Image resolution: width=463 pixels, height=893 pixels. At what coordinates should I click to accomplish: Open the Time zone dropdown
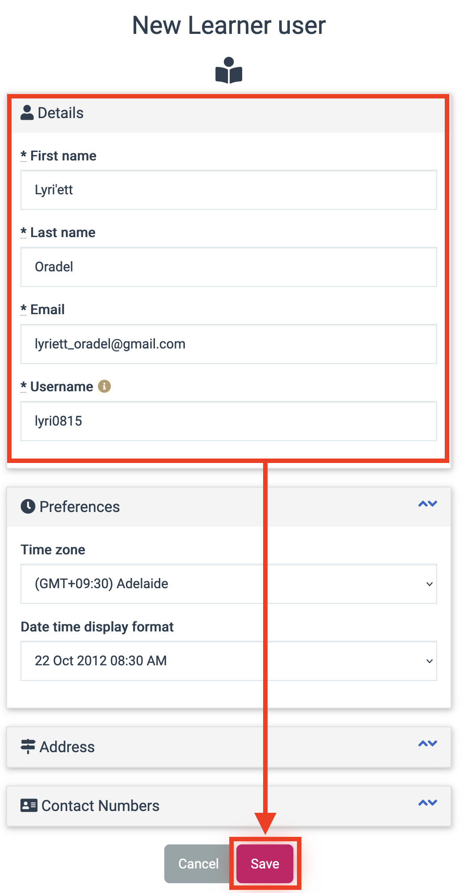click(x=229, y=584)
